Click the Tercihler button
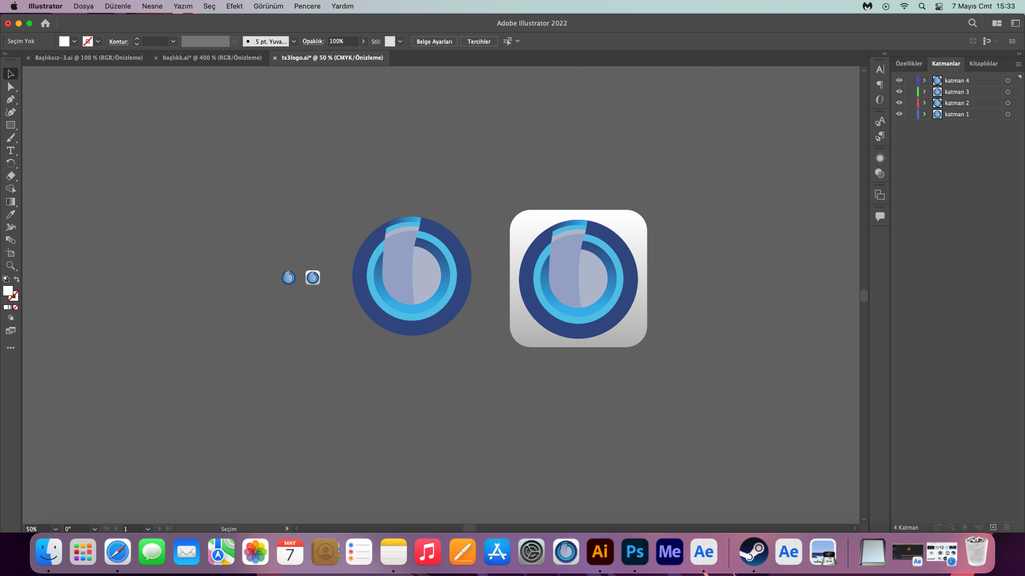The height and width of the screenshot is (576, 1025). 479,42
